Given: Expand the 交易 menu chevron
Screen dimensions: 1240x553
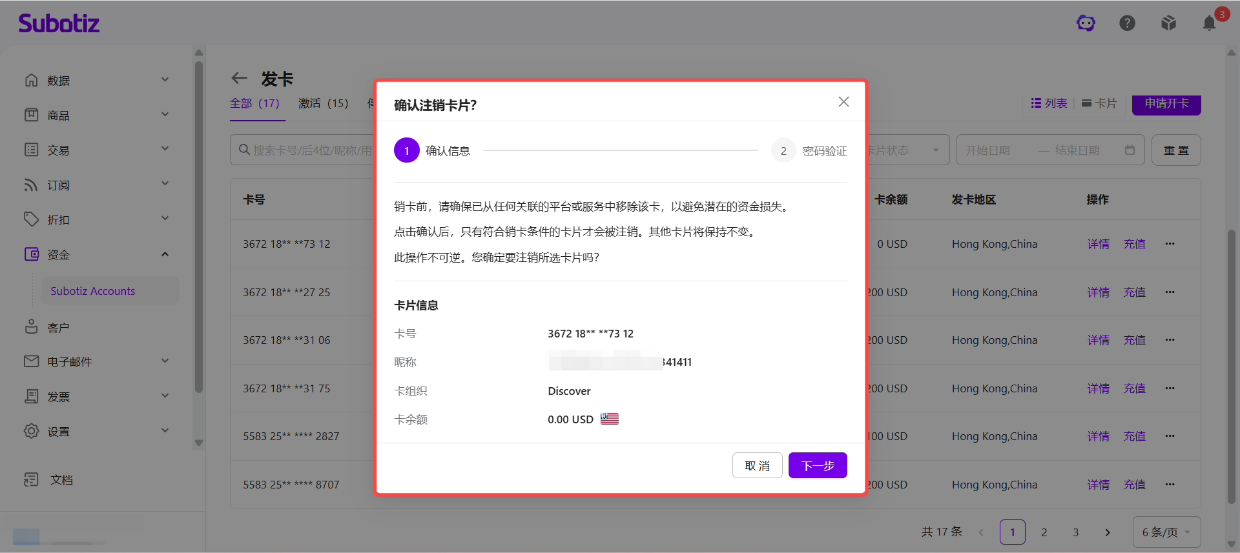Looking at the screenshot, I should (x=165, y=148).
